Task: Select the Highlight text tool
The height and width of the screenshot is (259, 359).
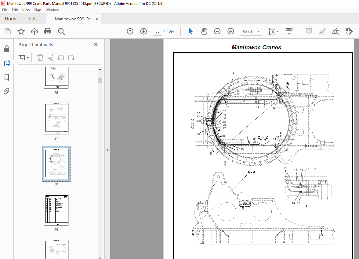Action: [x=322, y=31]
